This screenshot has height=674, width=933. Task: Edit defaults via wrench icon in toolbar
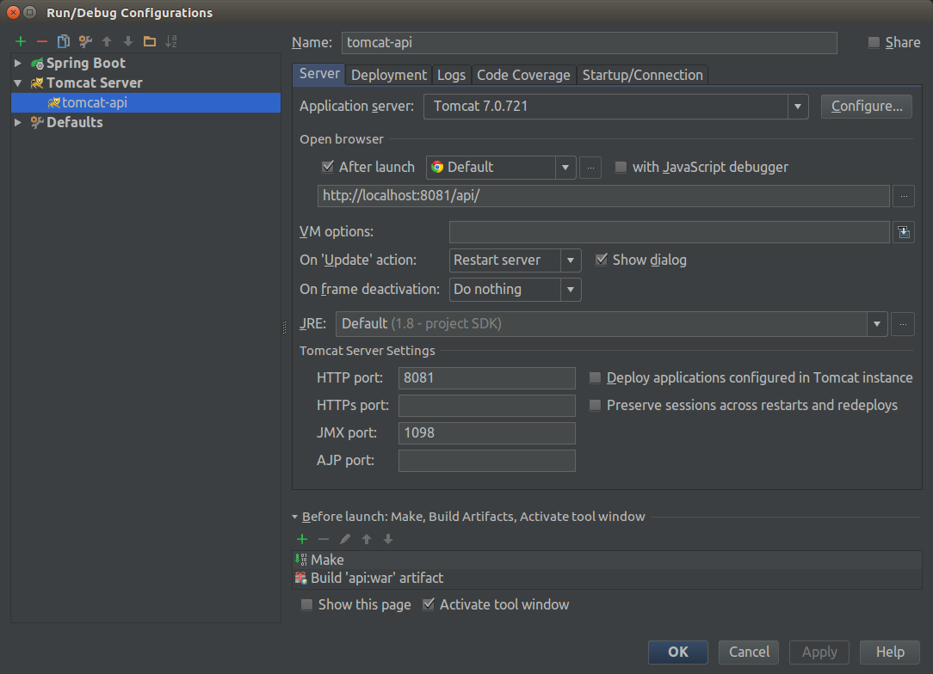pyautogui.click(x=85, y=41)
